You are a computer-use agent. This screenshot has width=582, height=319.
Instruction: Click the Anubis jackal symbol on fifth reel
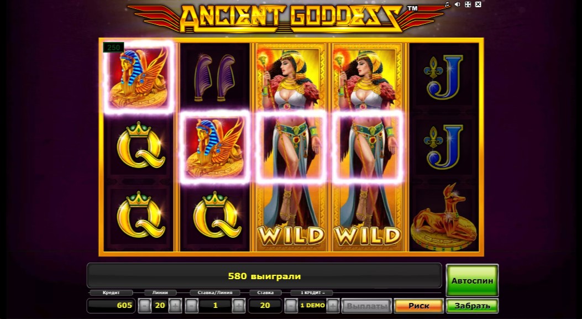(444, 217)
